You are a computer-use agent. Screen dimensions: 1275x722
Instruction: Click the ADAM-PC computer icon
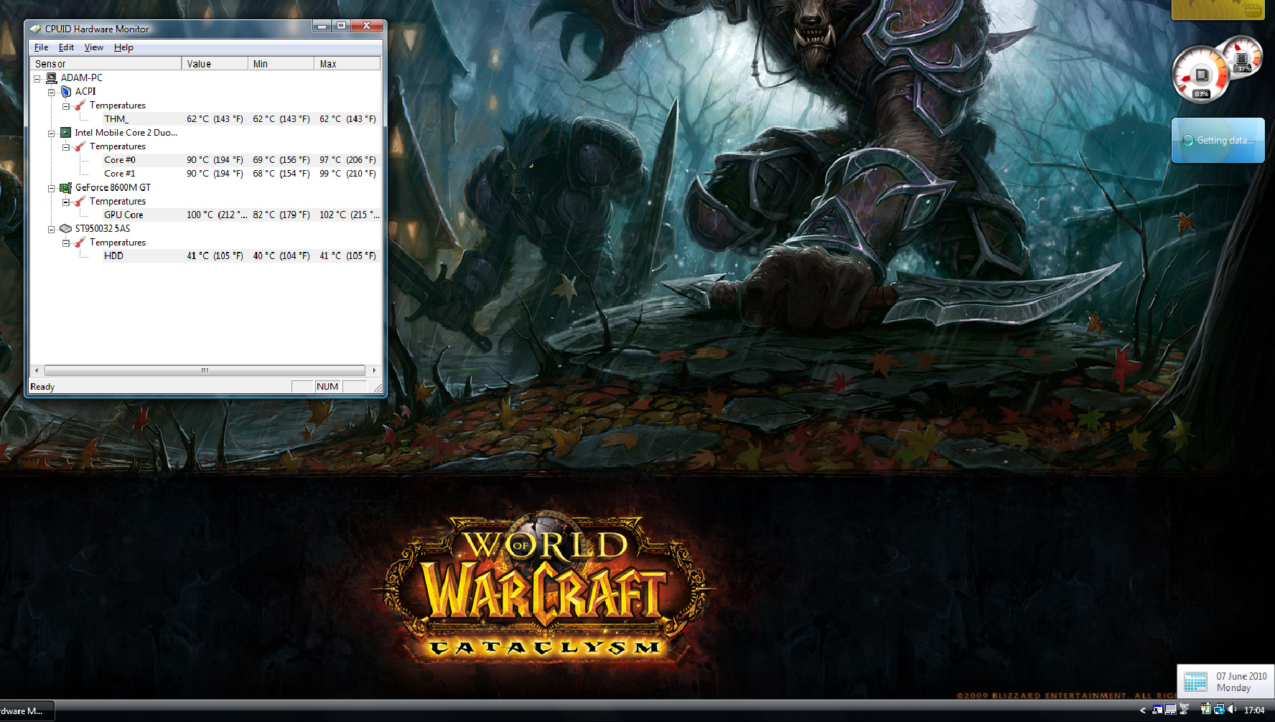[52, 78]
